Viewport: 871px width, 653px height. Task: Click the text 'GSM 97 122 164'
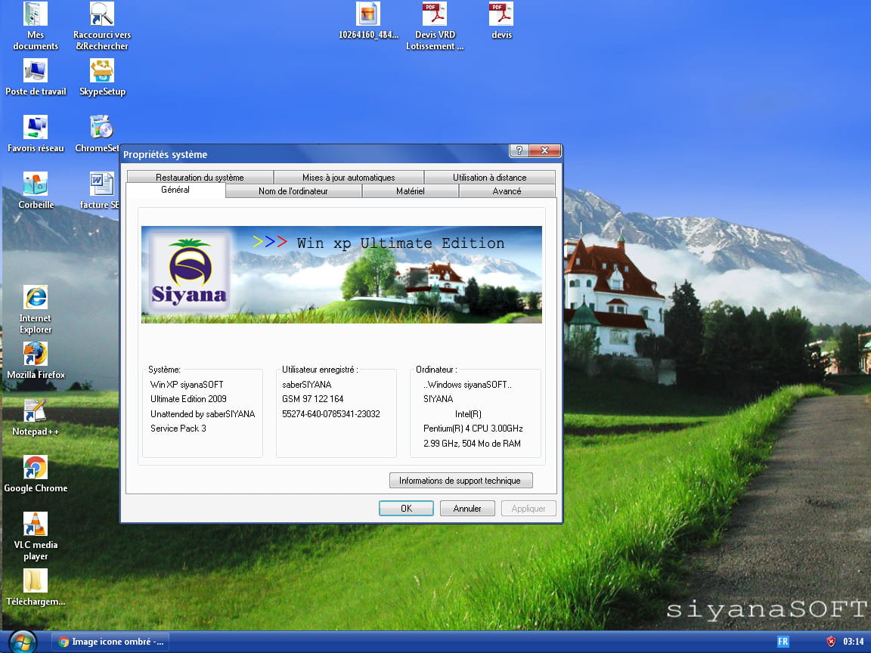[313, 399]
